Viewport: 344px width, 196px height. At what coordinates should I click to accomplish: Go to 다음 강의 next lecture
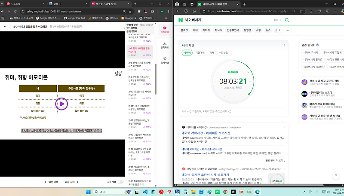point(71,182)
